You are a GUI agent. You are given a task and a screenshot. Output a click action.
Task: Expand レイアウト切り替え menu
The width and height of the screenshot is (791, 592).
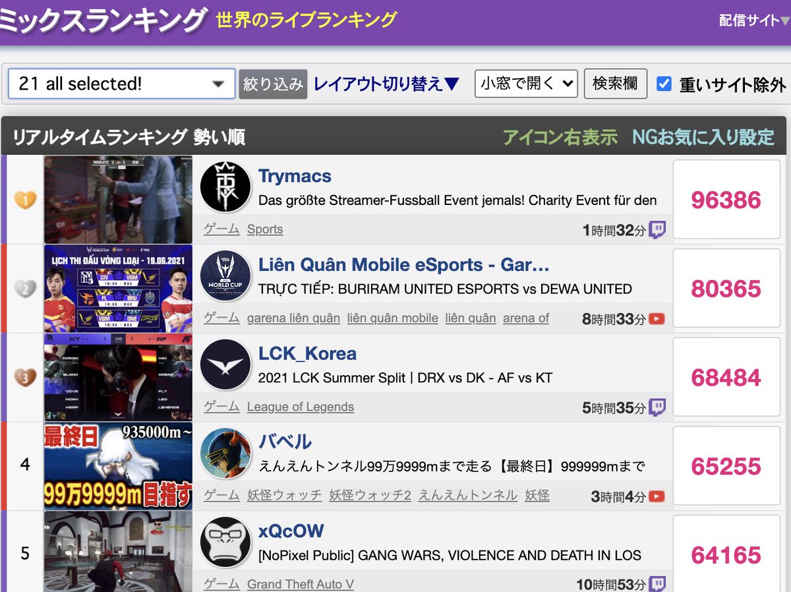(386, 84)
